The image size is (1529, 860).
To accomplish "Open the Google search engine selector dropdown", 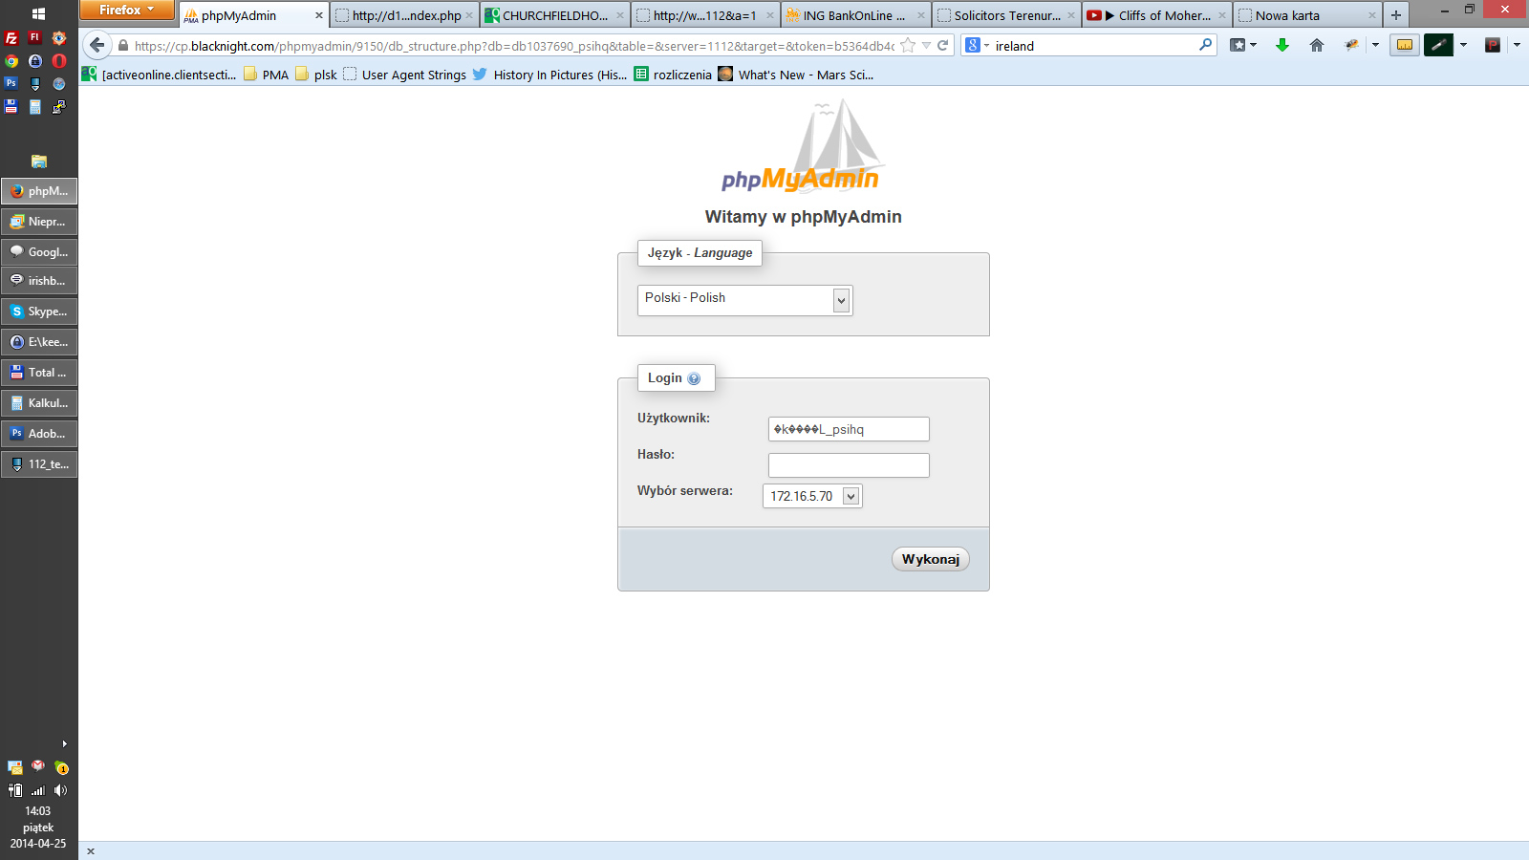I will click(x=977, y=45).
